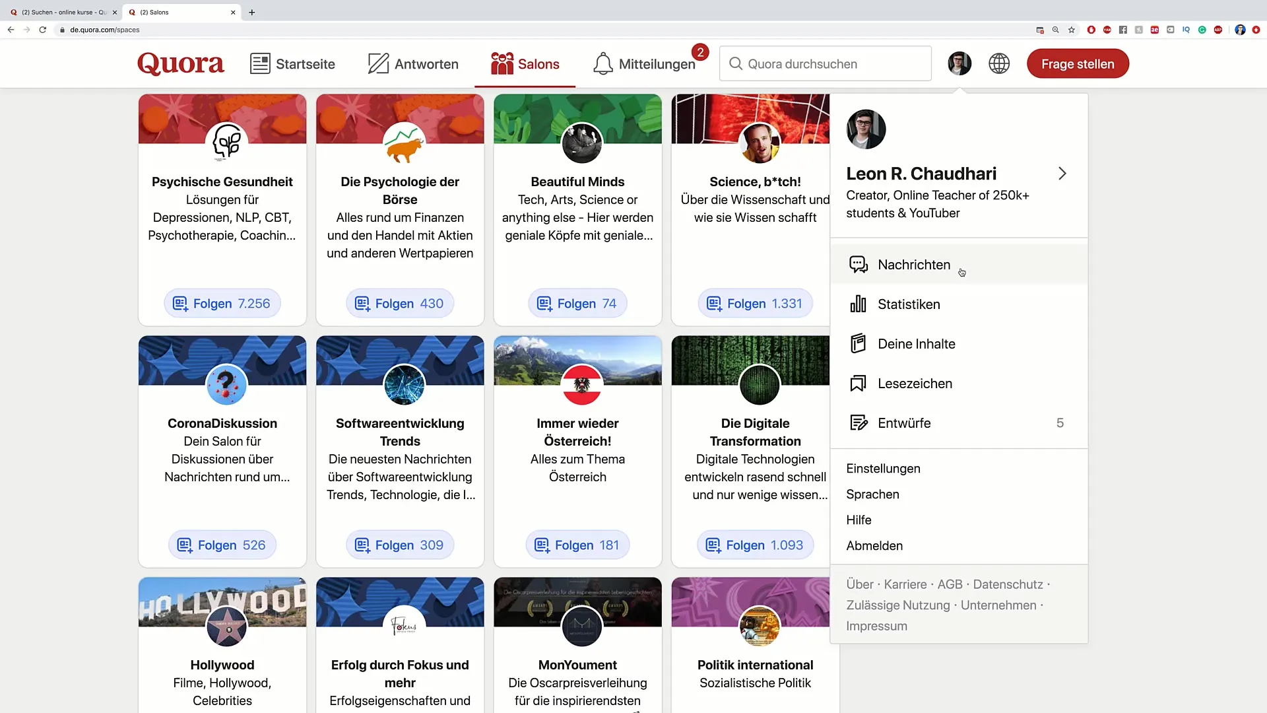Open profile avatar menu in header

[x=959, y=63]
